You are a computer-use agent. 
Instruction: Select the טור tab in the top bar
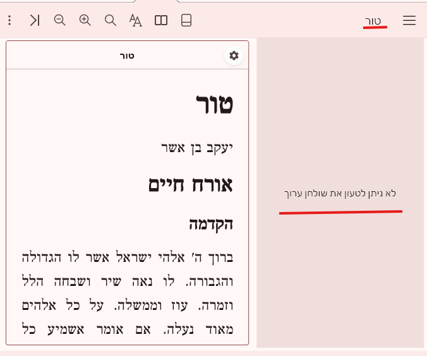coord(373,21)
